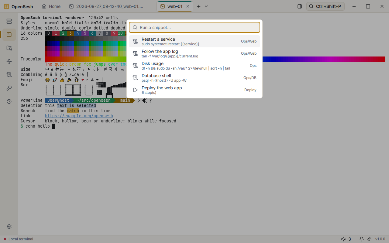Run the Deploy the web app workflow
The width and height of the screenshot is (389, 243).
(194, 90)
